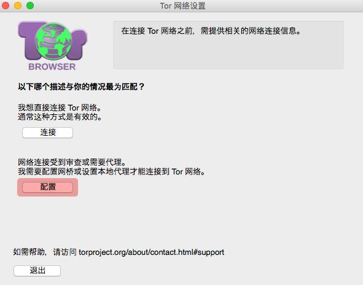
Task: Quit the setup with the 退出 button
Action: 37,271
